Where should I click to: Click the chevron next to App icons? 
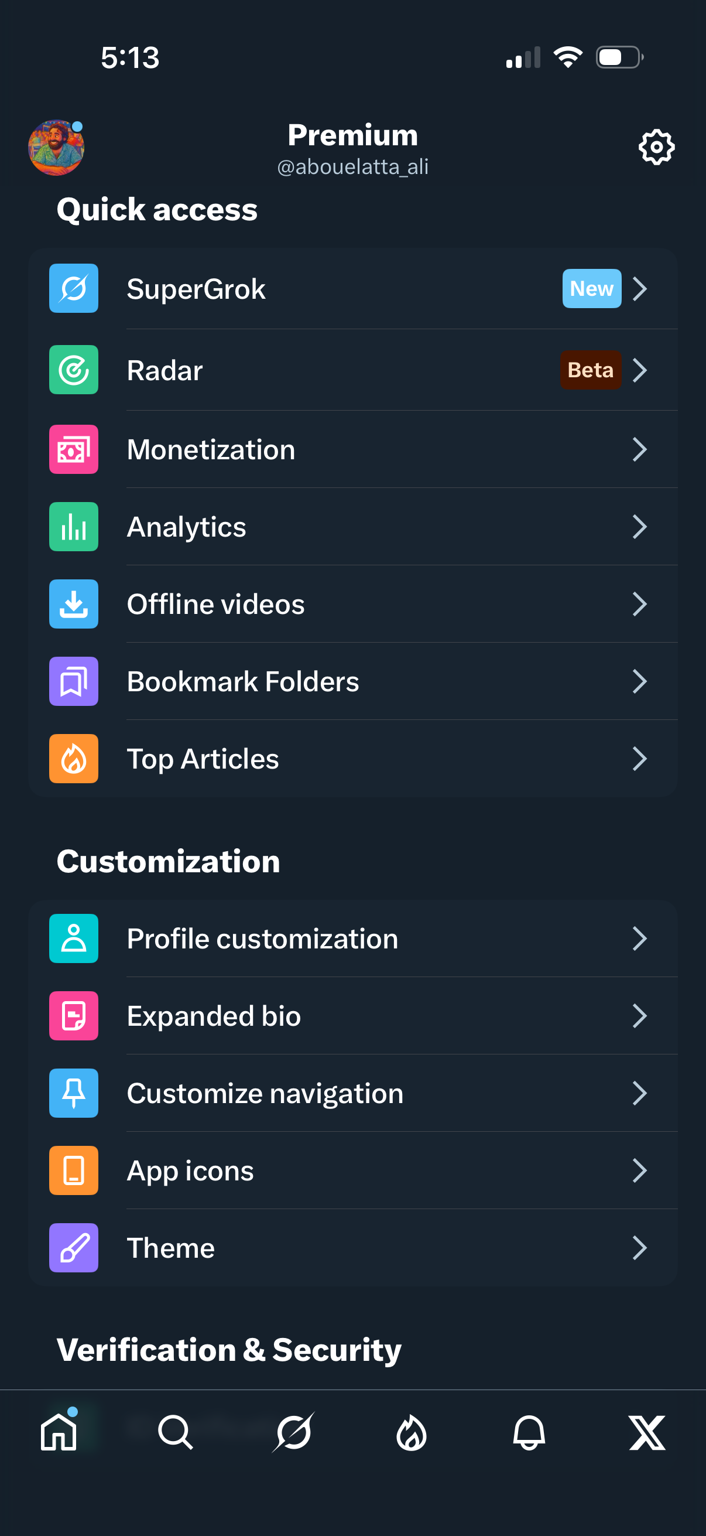639,1170
